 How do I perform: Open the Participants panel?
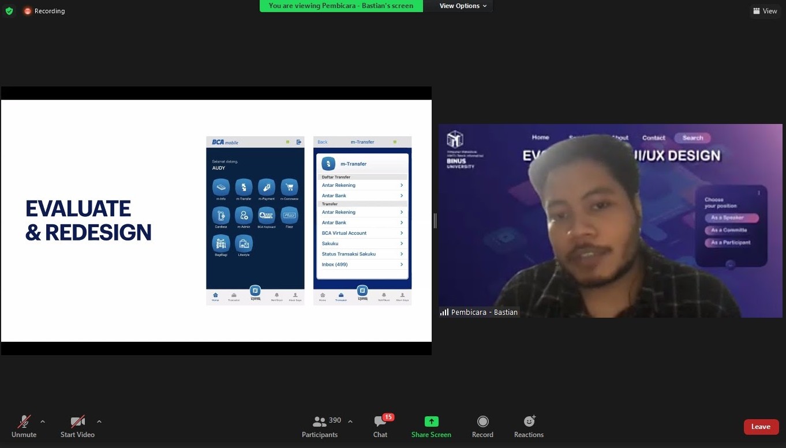tap(320, 427)
